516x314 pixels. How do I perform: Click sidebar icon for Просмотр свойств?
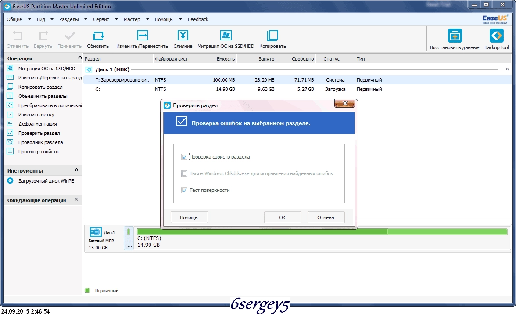click(x=10, y=151)
